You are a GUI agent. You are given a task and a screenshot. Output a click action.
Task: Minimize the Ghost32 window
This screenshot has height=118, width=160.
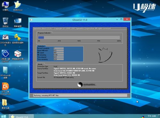pos(117,20)
